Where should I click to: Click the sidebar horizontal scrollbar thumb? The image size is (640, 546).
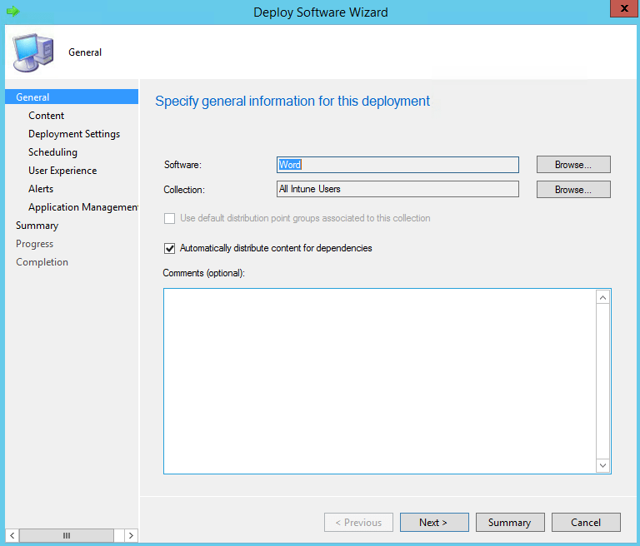click(x=67, y=535)
